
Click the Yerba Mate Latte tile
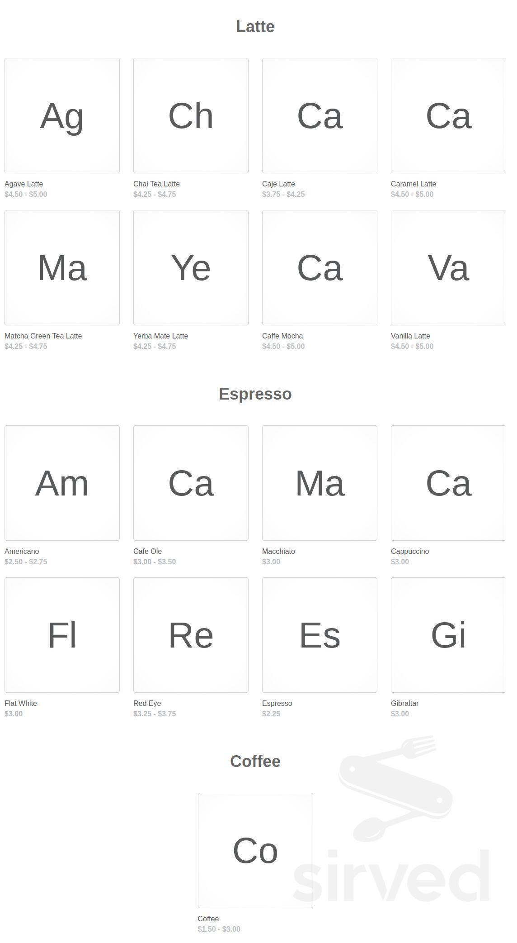191,267
